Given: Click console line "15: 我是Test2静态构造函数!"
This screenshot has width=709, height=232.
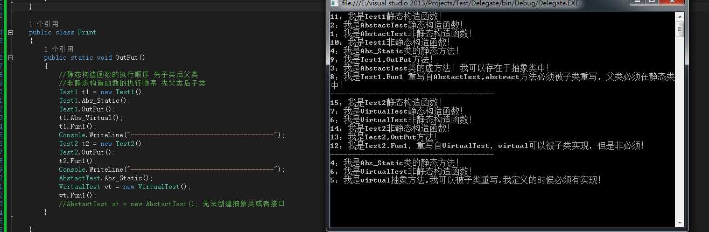Looking at the screenshot, I should (386, 102).
